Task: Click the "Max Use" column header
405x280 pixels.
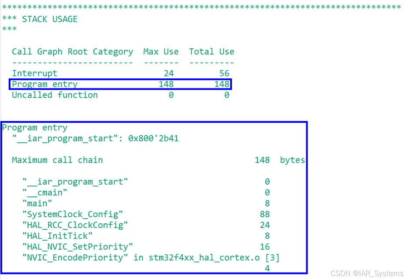Action: [x=161, y=51]
